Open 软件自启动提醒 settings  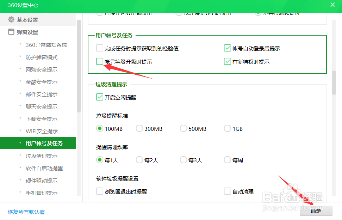pyautogui.click(x=44, y=169)
